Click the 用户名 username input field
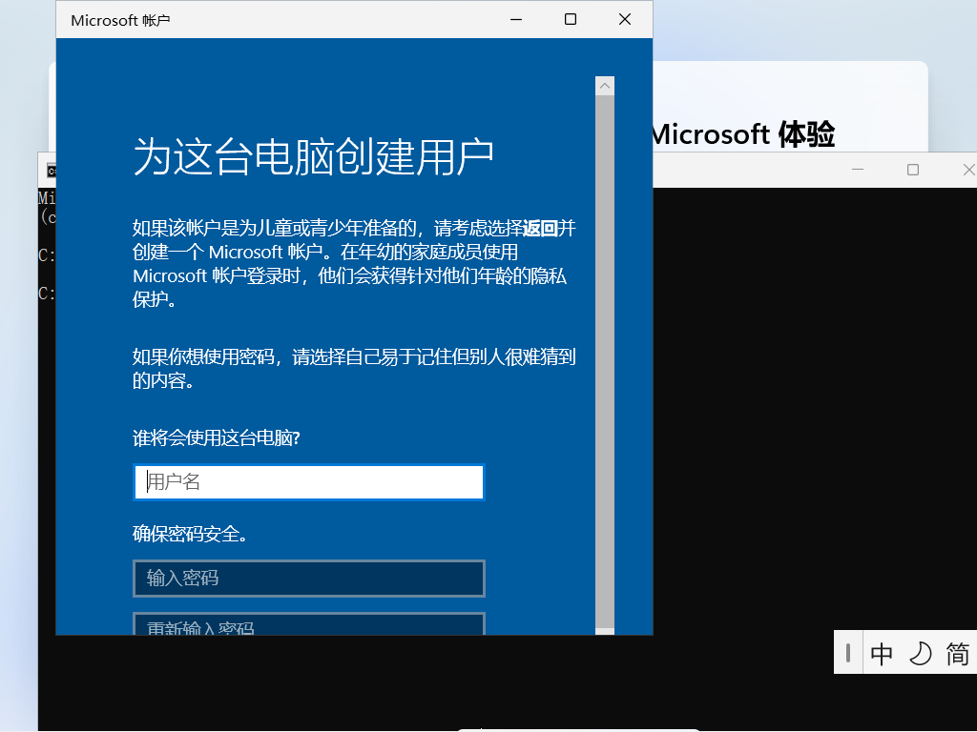The width and height of the screenshot is (977, 732). (309, 482)
